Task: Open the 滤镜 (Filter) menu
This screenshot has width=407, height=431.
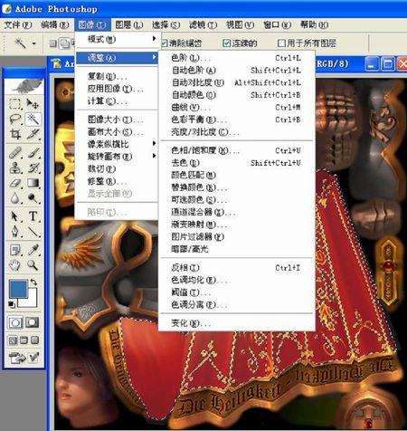Action: [203, 24]
